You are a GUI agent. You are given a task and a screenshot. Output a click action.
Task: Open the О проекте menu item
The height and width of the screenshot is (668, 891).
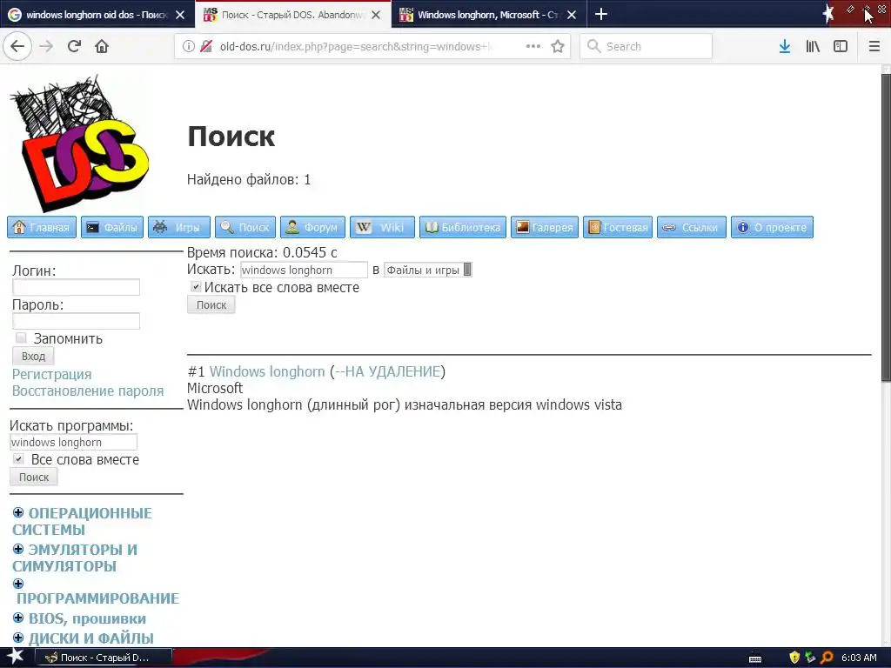click(x=772, y=227)
